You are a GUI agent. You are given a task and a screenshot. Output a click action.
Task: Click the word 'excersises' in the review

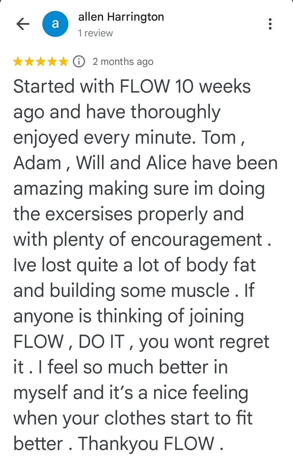click(89, 214)
